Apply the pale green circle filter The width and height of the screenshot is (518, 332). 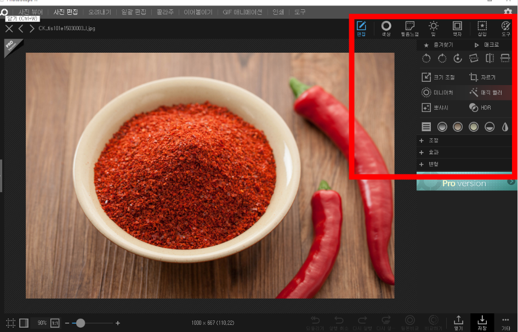(474, 127)
